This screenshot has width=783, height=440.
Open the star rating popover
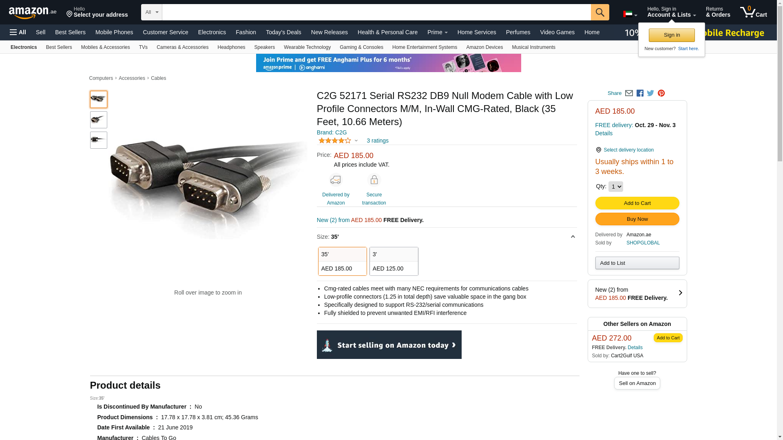pyautogui.click(x=338, y=141)
